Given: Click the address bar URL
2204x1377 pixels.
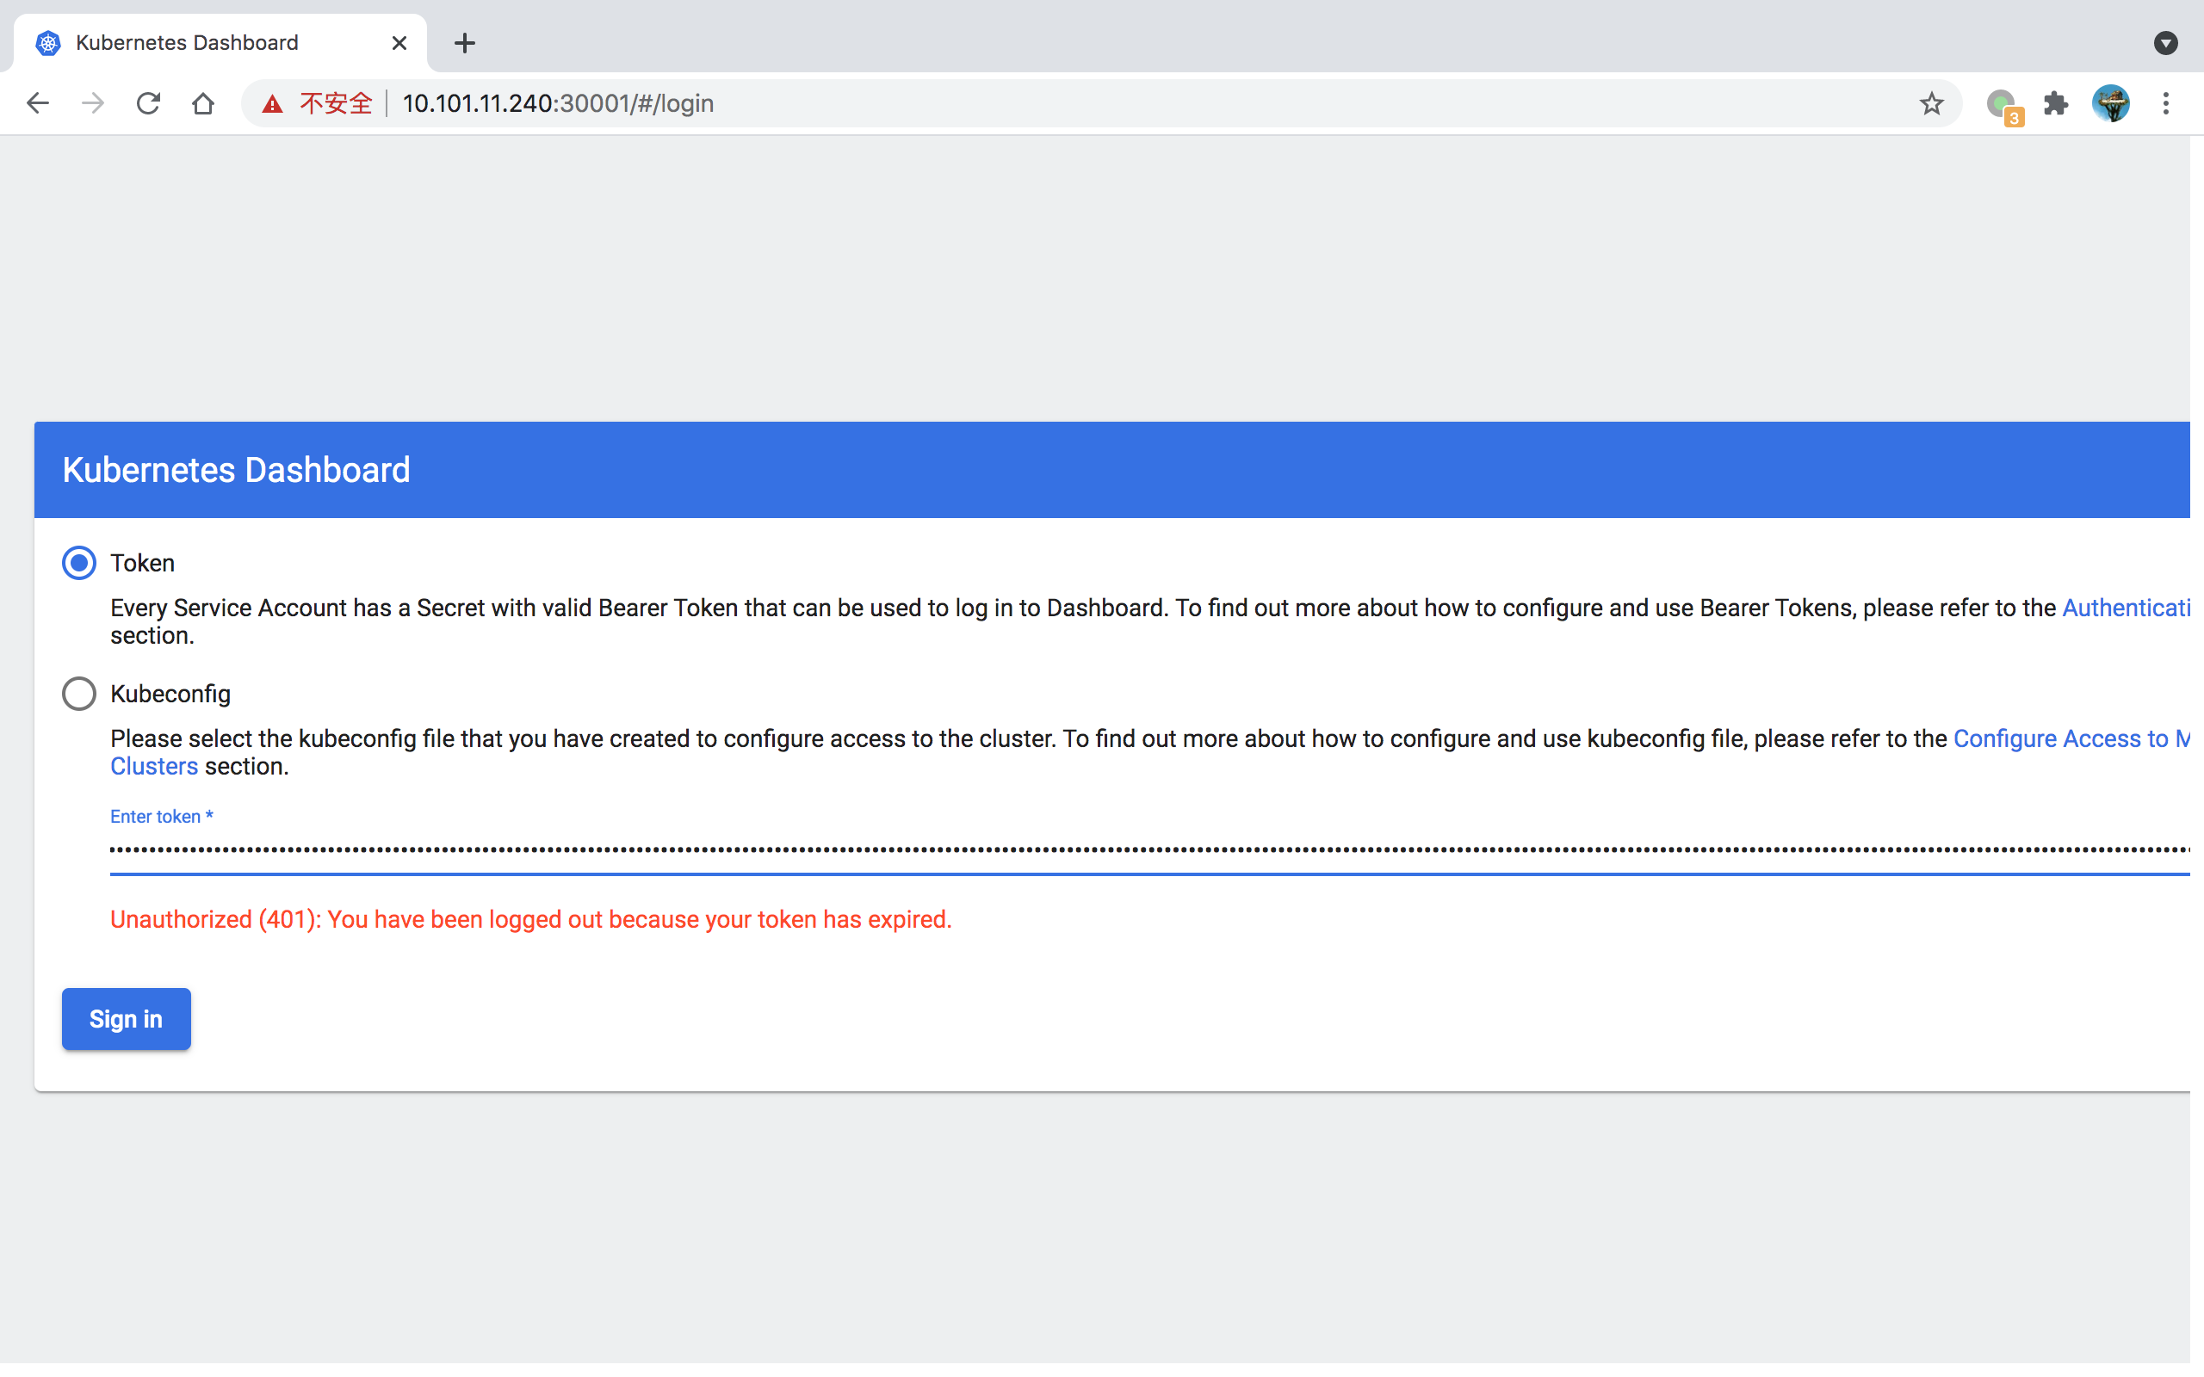Looking at the screenshot, I should [x=558, y=104].
